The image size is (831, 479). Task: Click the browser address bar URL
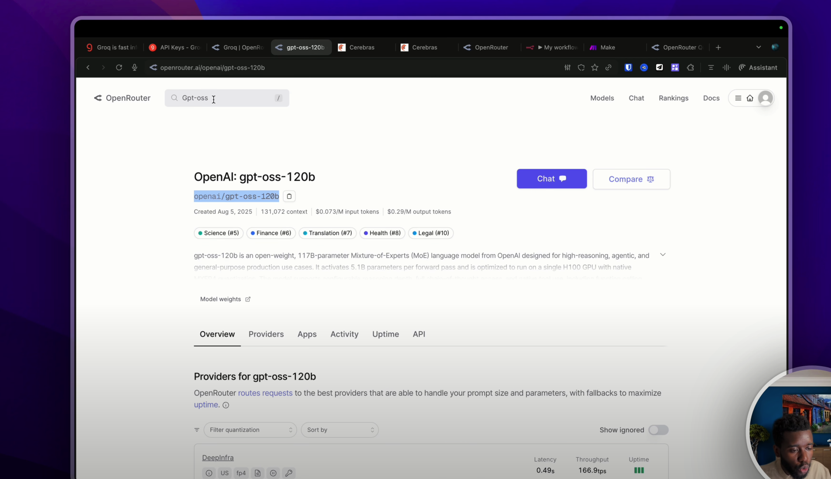pos(212,68)
